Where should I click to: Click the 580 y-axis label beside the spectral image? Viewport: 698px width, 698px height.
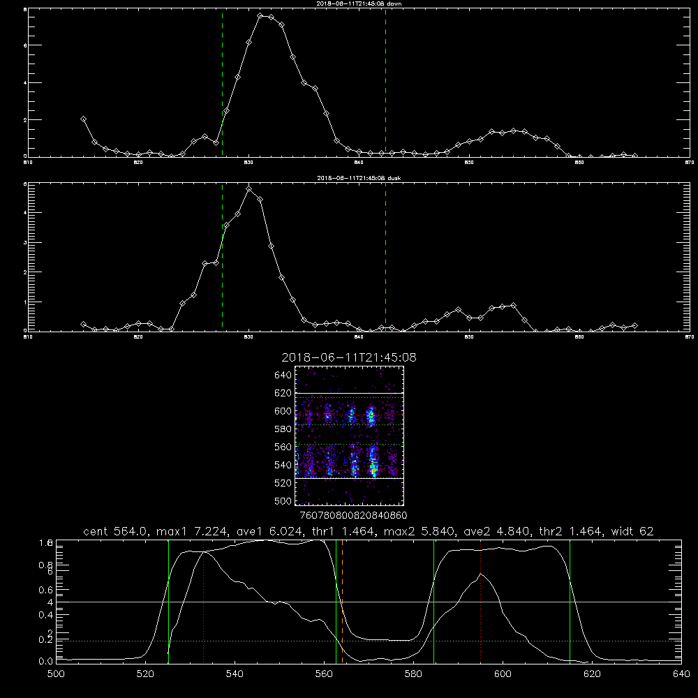coord(283,429)
